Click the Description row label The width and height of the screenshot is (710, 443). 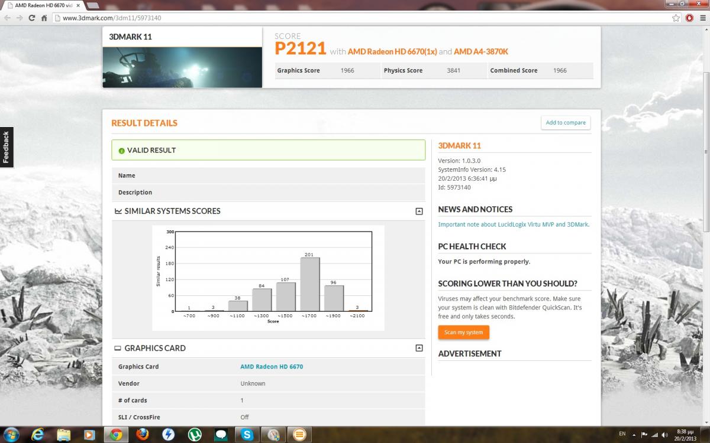point(135,193)
